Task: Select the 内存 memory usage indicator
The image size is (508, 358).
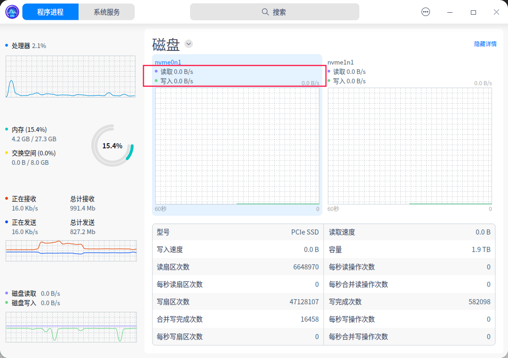Action: tap(28, 129)
